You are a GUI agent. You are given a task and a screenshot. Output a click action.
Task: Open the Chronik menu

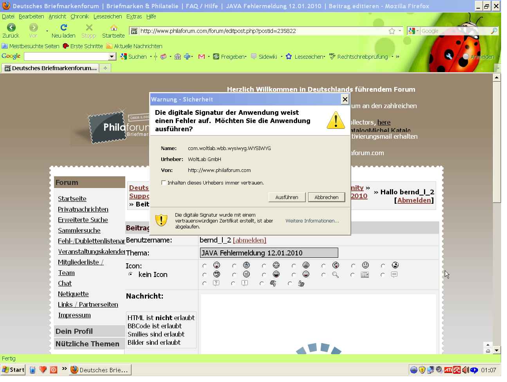[x=79, y=16]
